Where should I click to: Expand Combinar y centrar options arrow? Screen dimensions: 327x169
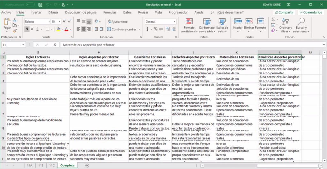[139, 29]
